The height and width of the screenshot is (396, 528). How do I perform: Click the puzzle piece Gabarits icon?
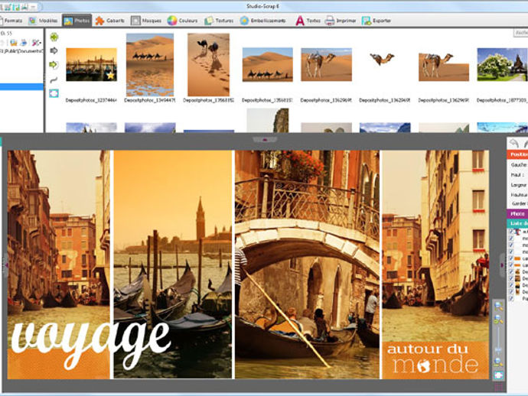(99, 21)
